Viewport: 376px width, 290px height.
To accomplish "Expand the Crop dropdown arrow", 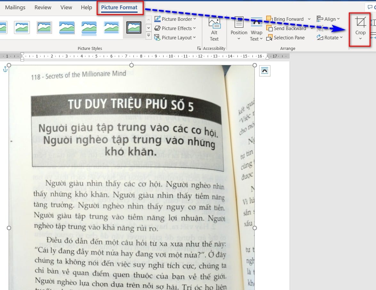I will coord(360,39).
